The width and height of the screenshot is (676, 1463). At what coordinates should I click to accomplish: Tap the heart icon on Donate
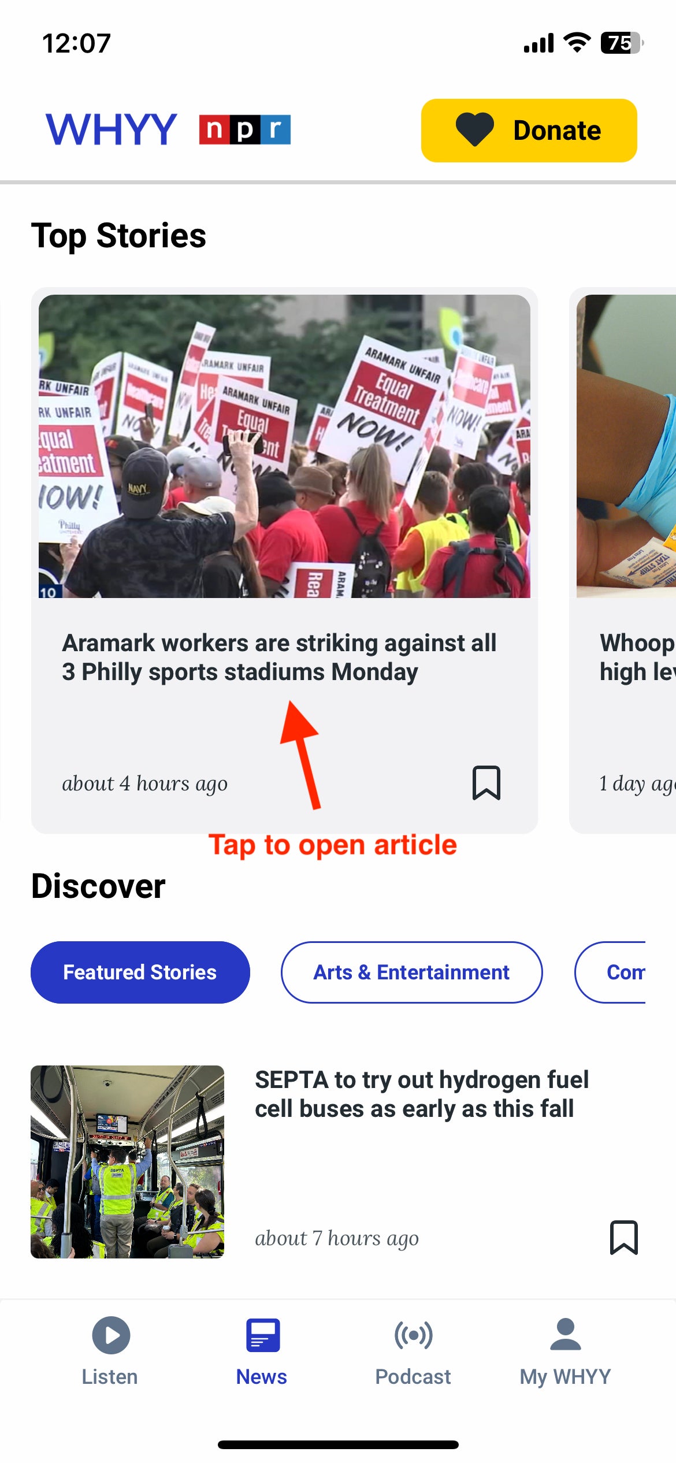pyautogui.click(x=475, y=129)
